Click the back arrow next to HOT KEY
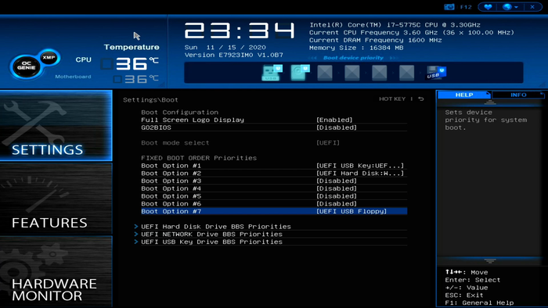This screenshot has height=308, width=548. [x=421, y=99]
